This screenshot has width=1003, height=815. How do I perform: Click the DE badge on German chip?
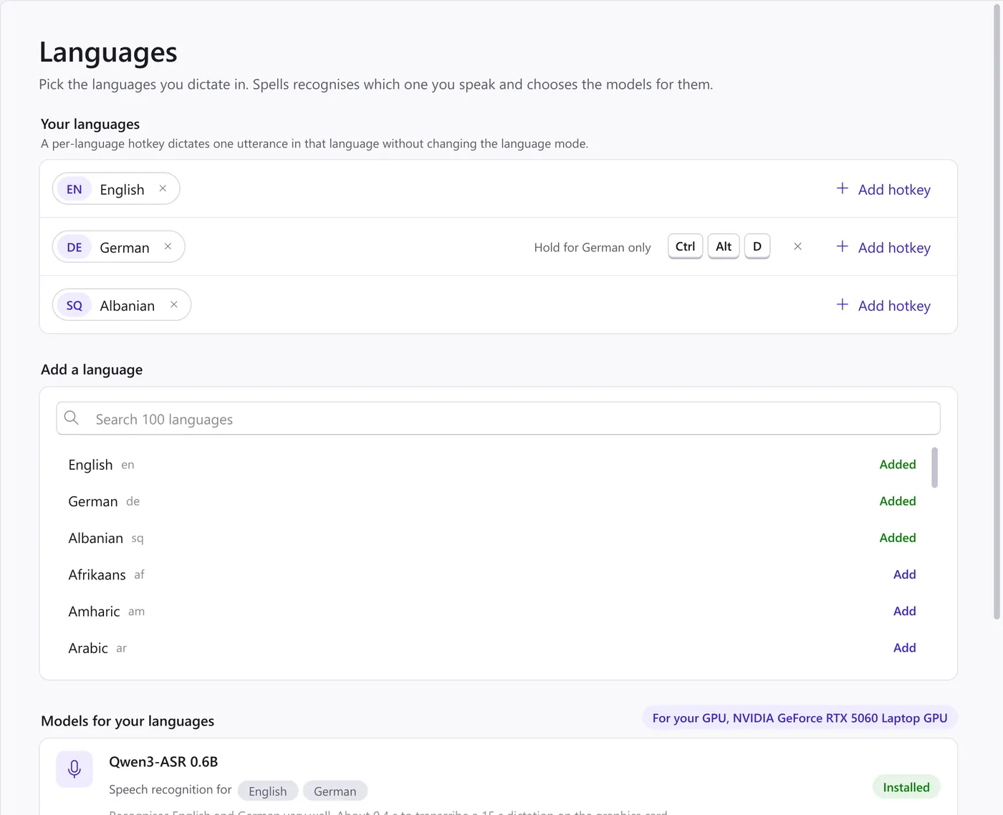coord(75,247)
